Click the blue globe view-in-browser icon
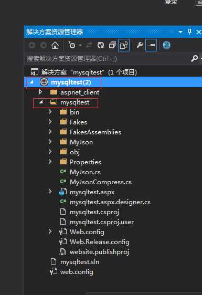Viewport: 202px width, 295px height. (x=166, y=45)
